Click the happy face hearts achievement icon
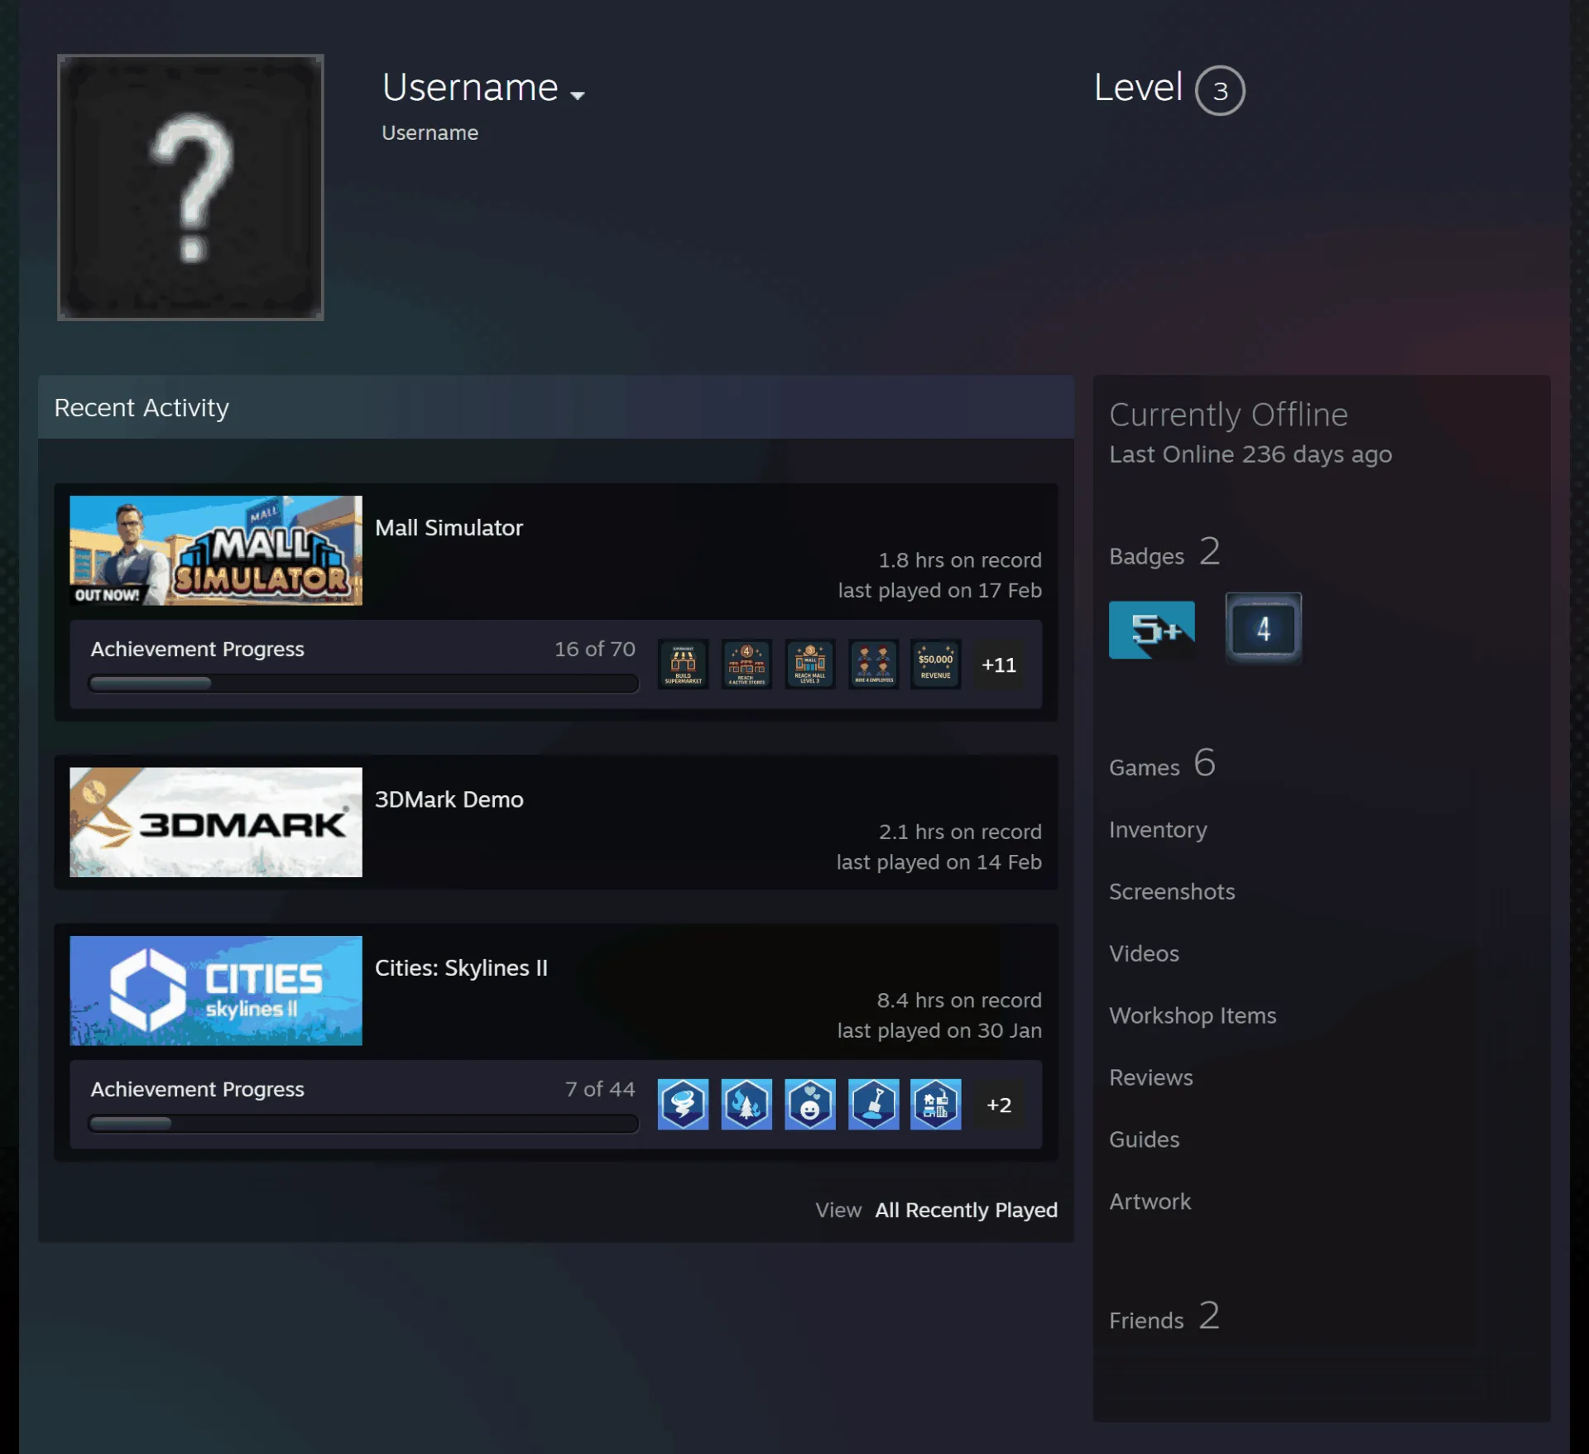Viewport: 1589px width, 1454px height. click(x=809, y=1104)
